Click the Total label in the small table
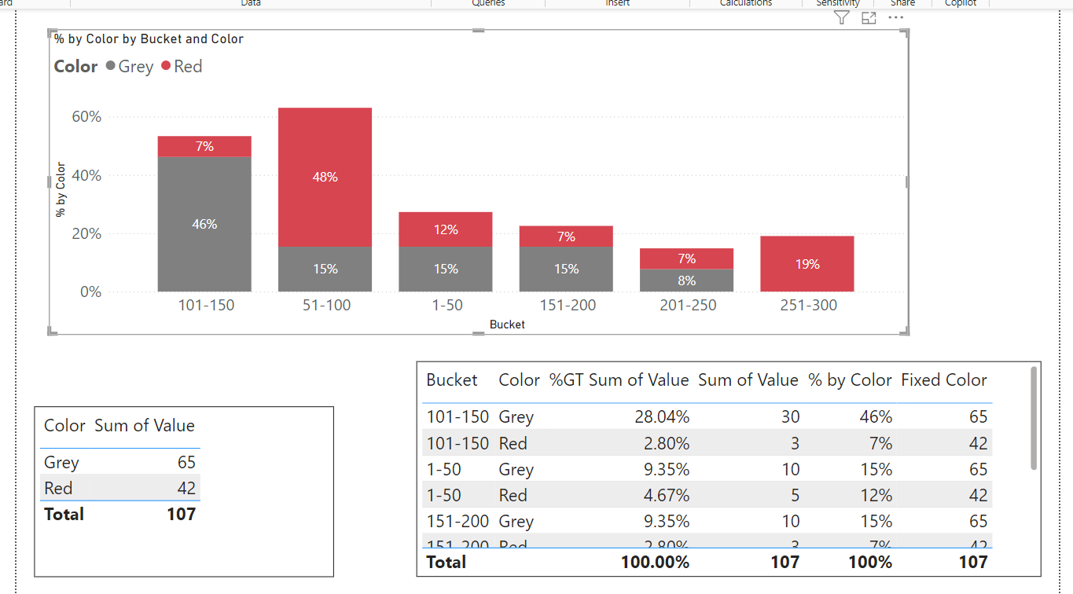 64,515
